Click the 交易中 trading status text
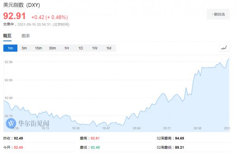Screen dimensions: 237x153 9,24
